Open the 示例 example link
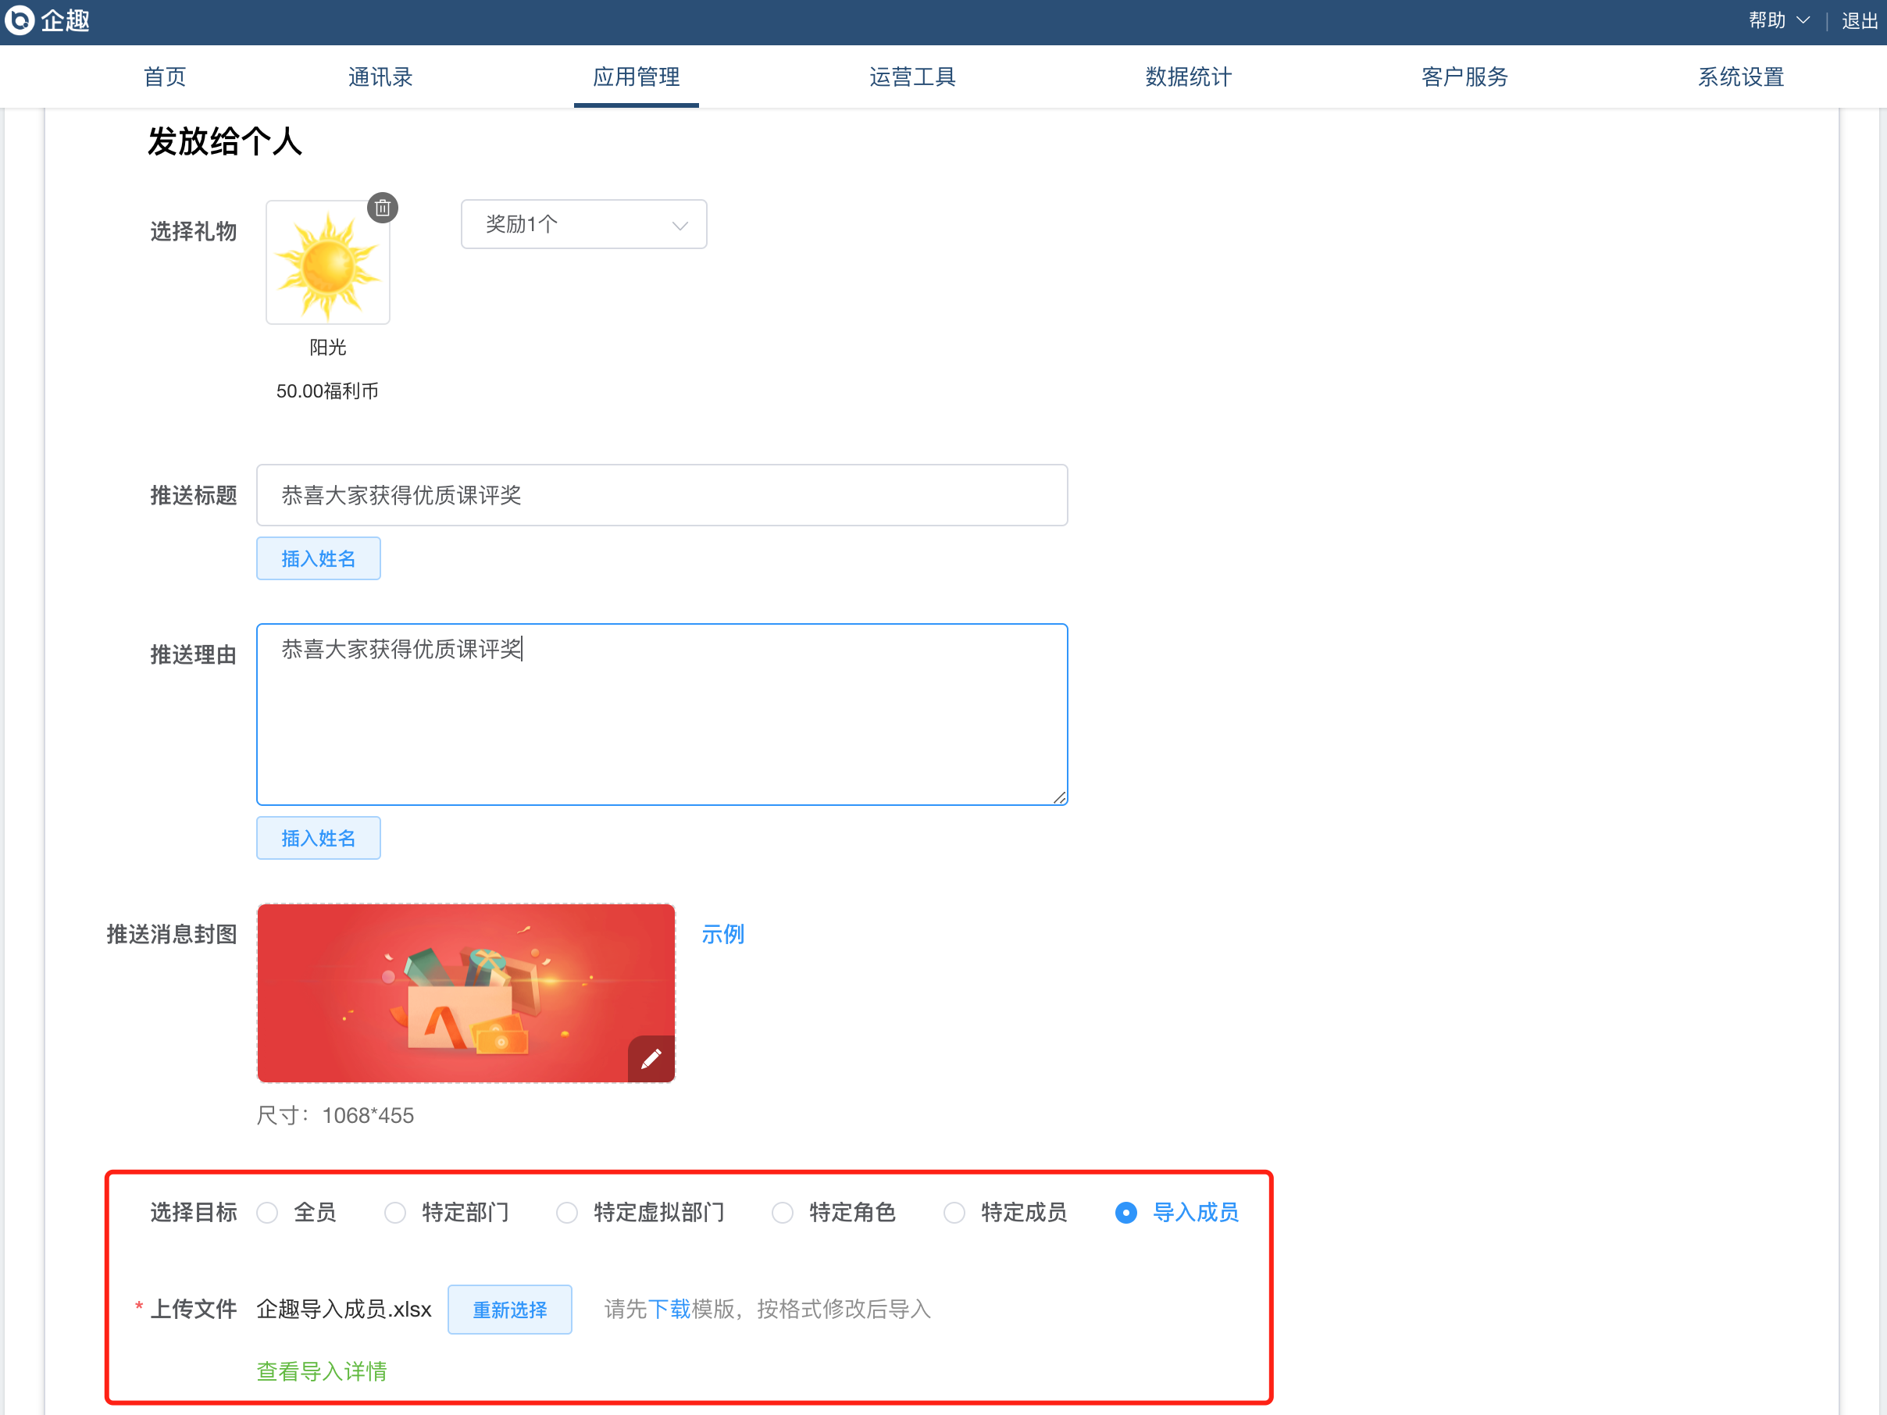Screen dimensions: 1887x1415 point(722,934)
